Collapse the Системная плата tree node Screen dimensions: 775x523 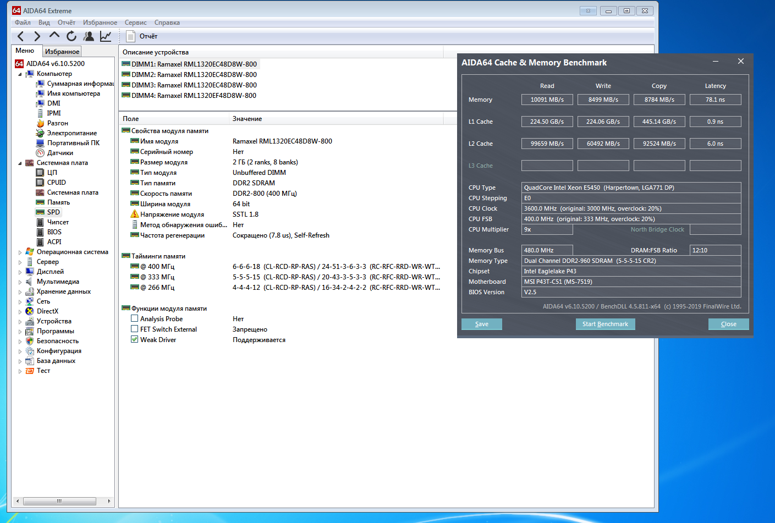tap(20, 163)
